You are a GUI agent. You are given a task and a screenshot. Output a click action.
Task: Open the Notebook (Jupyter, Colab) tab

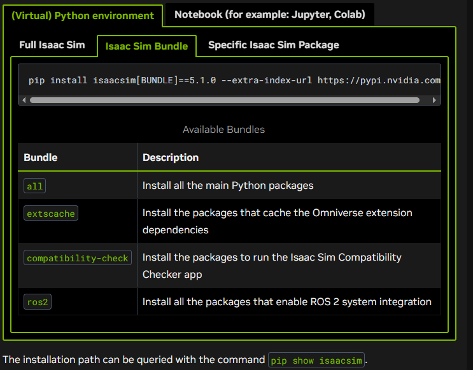pos(270,15)
